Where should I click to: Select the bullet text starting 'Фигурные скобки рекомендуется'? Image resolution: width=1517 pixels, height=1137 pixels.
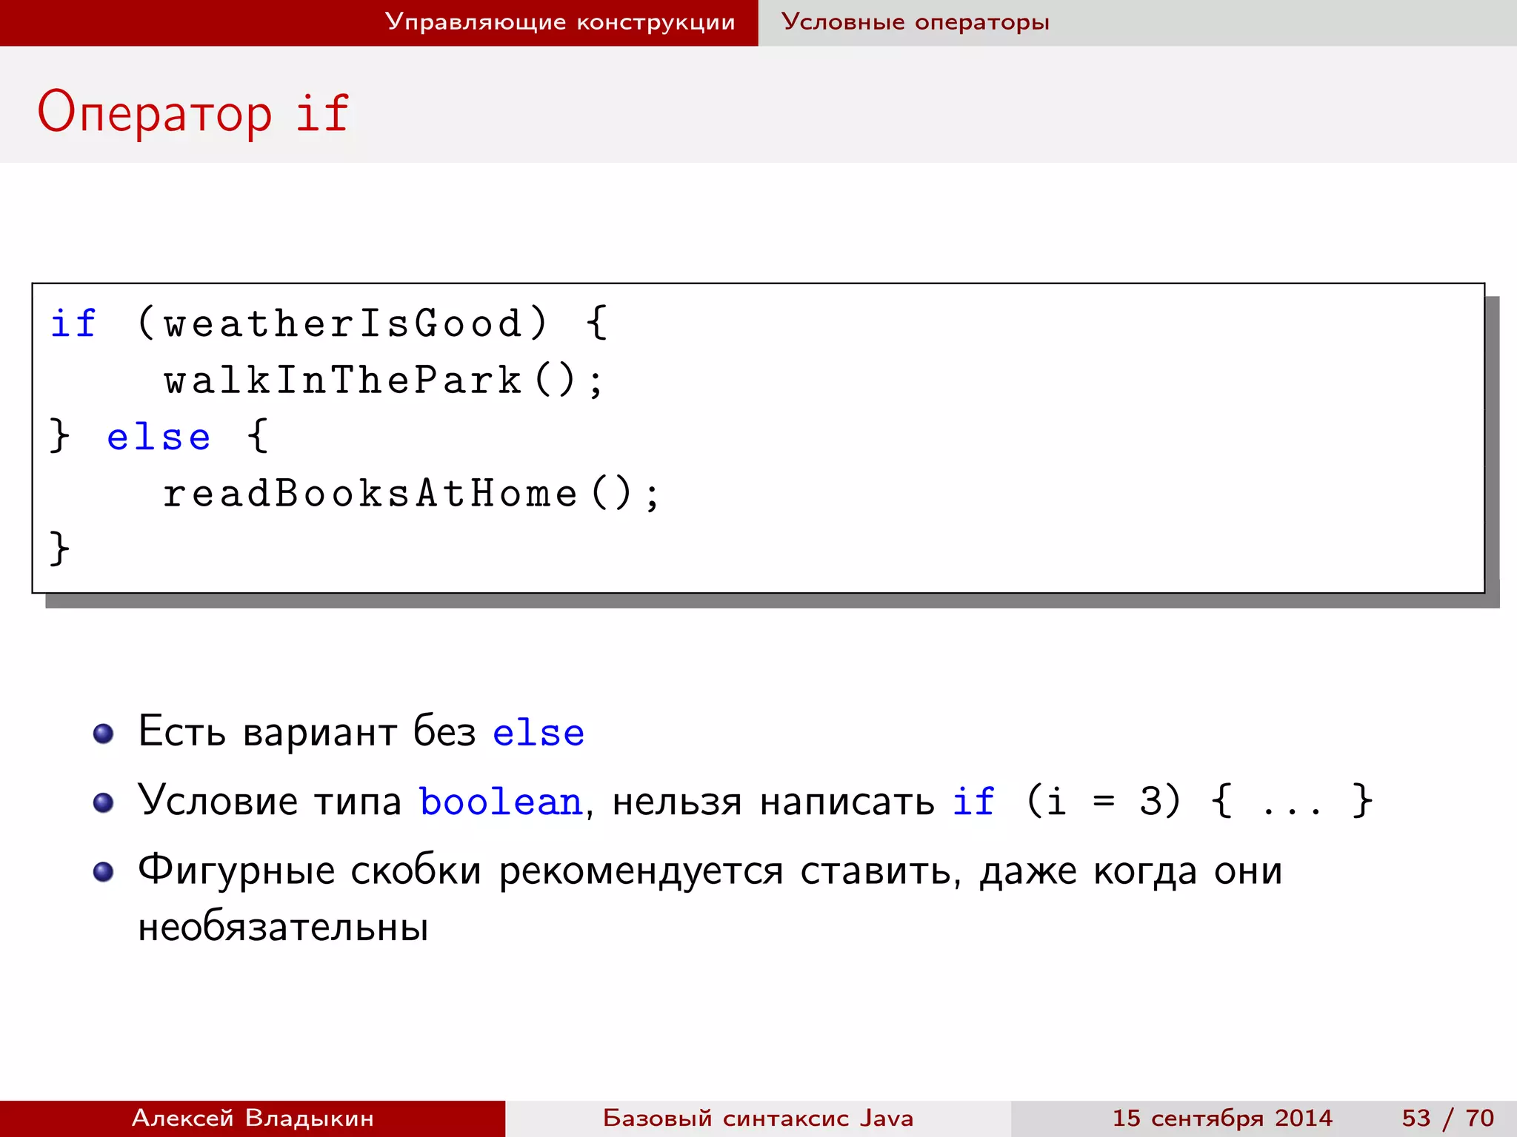[710, 898]
